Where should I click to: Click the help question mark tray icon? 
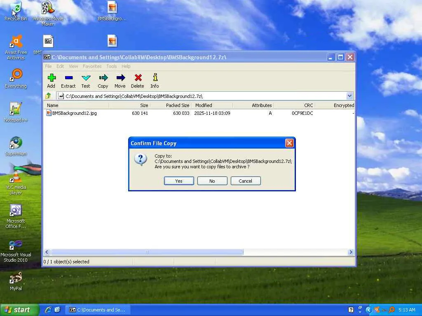[x=351, y=310]
